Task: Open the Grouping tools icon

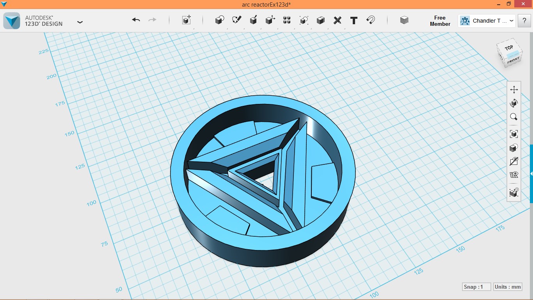Action: 304,20
